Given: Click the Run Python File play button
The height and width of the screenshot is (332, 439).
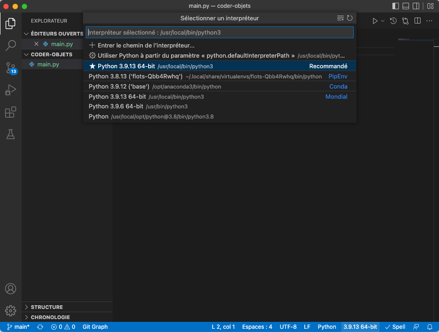Looking at the screenshot, I should pyautogui.click(x=375, y=21).
